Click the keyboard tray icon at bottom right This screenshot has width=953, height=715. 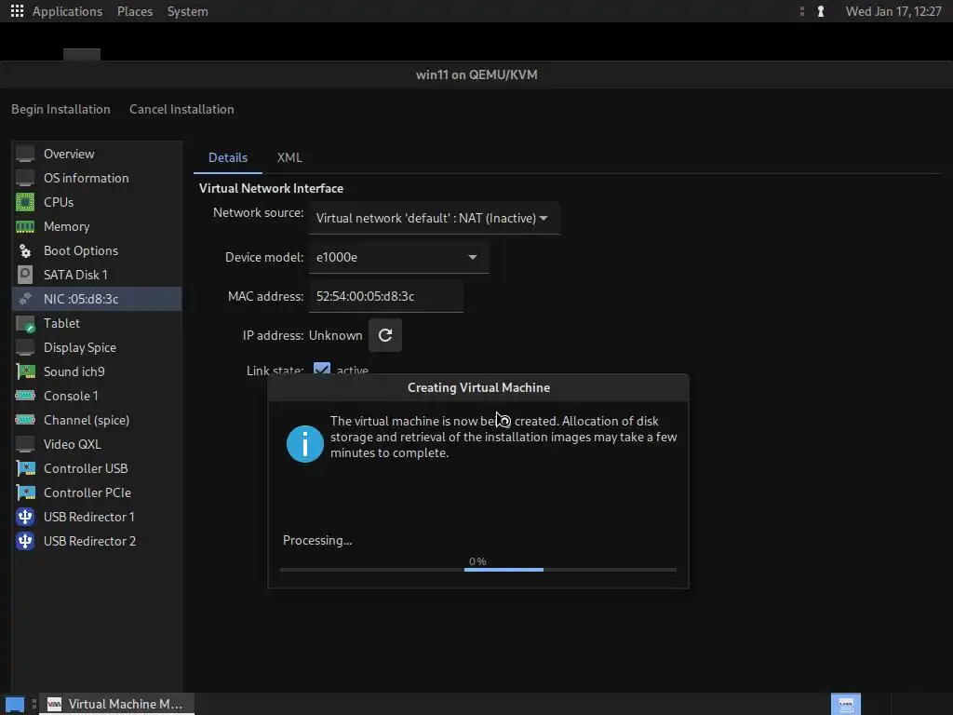tap(846, 704)
